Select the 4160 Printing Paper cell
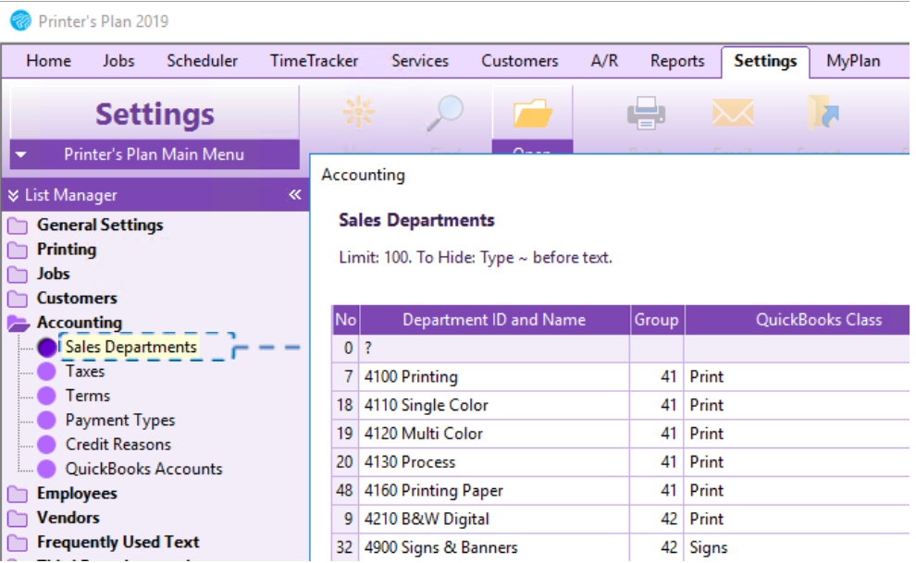The width and height of the screenshot is (916, 563). point(494,491)
